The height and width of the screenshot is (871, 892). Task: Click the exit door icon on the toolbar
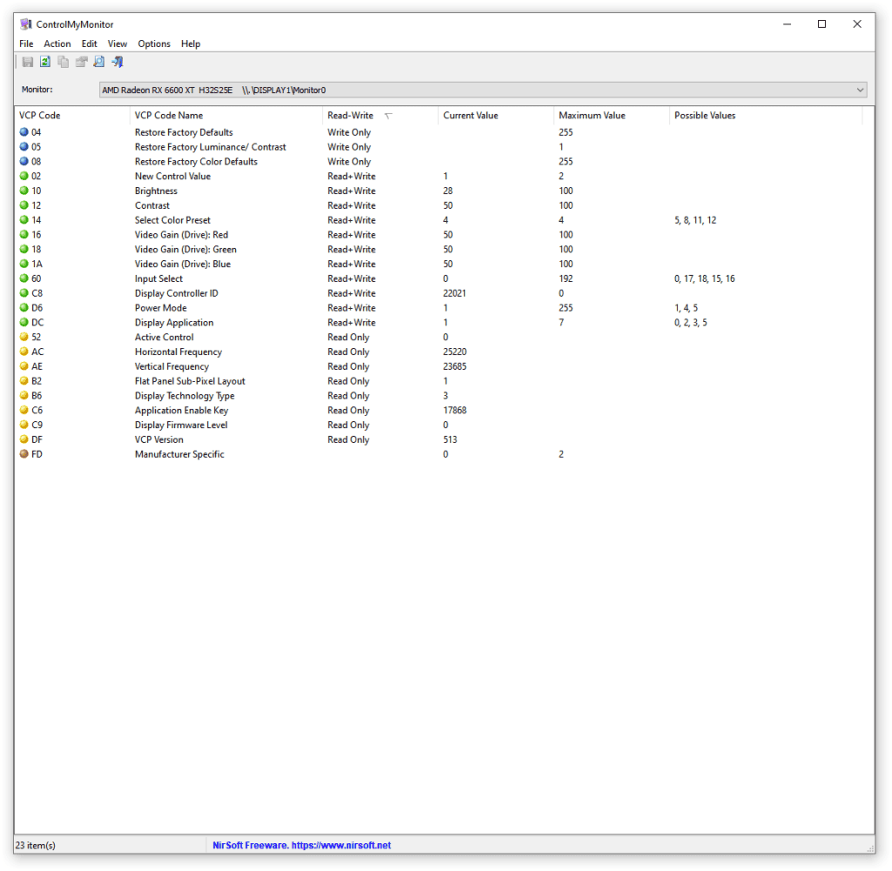[117, 62]
